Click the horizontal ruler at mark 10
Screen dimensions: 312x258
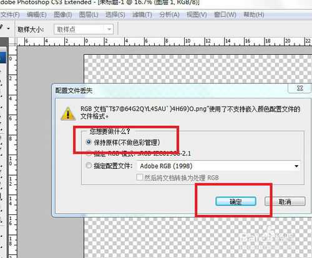[188, 41]
